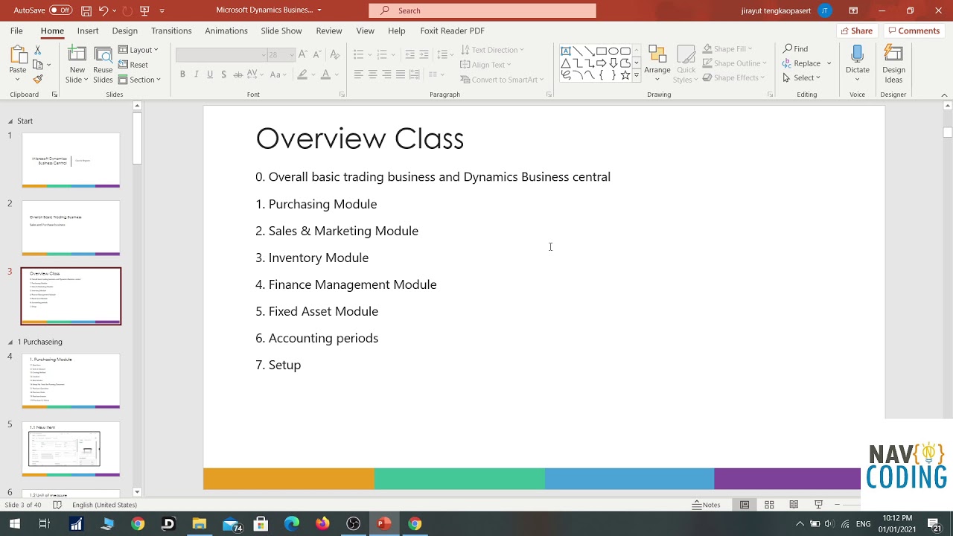
Task: Click the Paste clipboard icon
Action: coord(18,56)
